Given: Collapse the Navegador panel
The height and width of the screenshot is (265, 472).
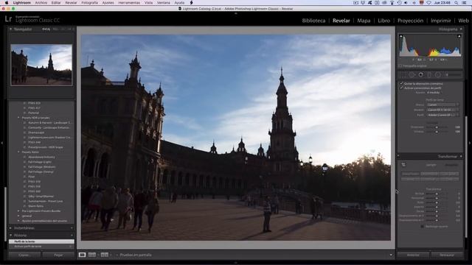Looking at the screenshot, I should pyautogui.click(x=10, y=29).
